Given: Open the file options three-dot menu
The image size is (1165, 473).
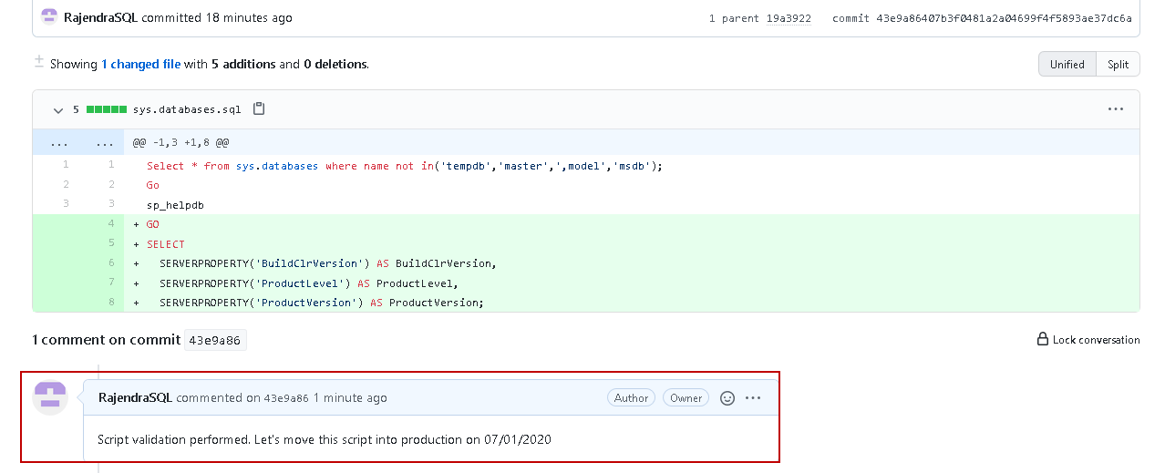Looking at the screenshot, I should (x=1116, y=109).
